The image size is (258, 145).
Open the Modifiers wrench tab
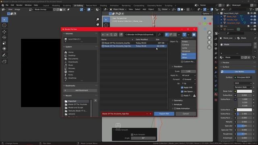pos(216,72)
